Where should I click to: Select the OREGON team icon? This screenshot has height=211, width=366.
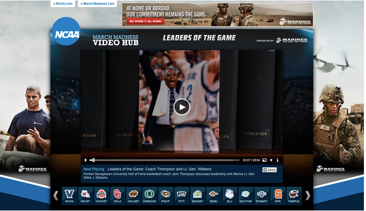(149, 196)
